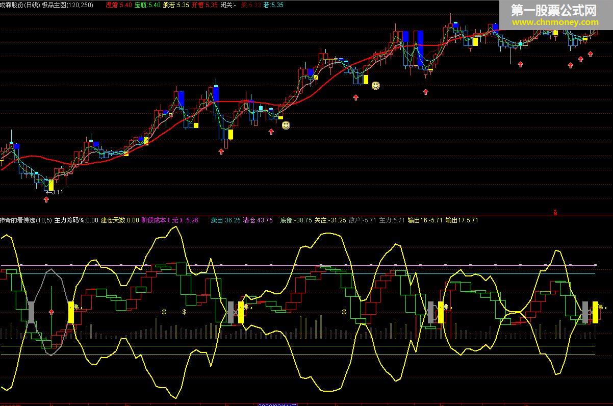This screenshot has width=613, height=406.
Task: Click the red up arrow inside the gray oval in sub-chart
Action: point(51,311)
